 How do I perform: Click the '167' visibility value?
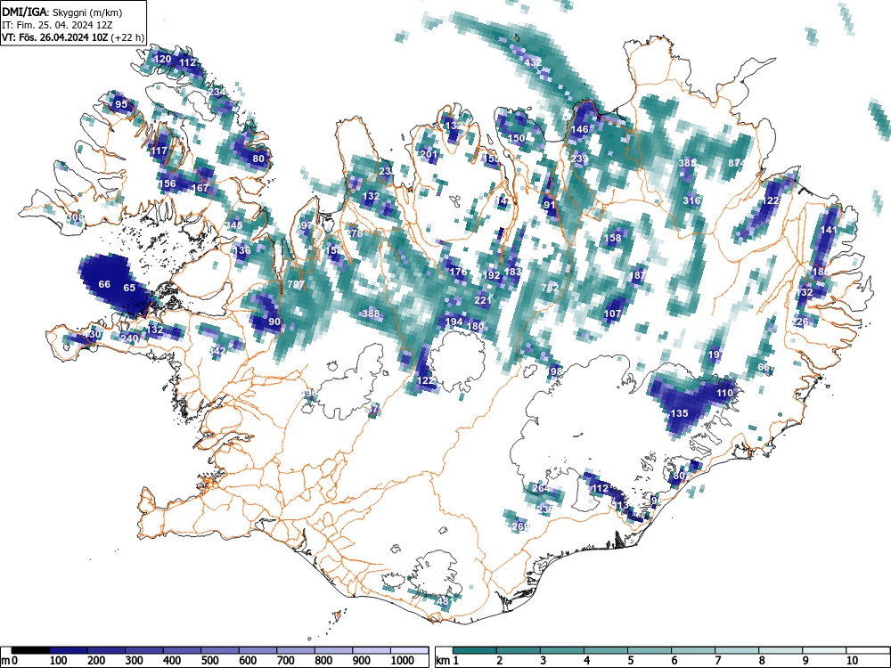[x=200, y=188]
